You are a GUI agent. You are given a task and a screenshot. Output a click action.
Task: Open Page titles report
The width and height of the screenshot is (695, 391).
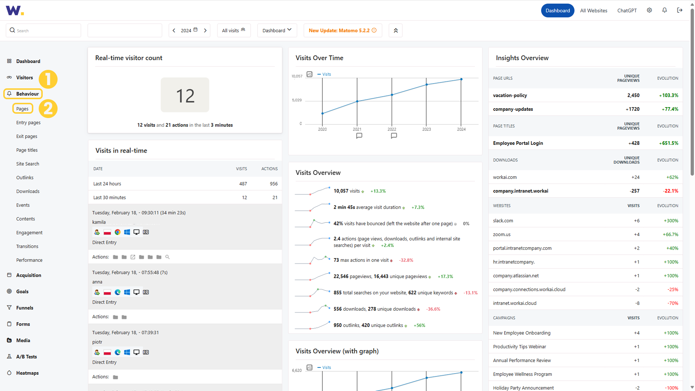(27, 150)
